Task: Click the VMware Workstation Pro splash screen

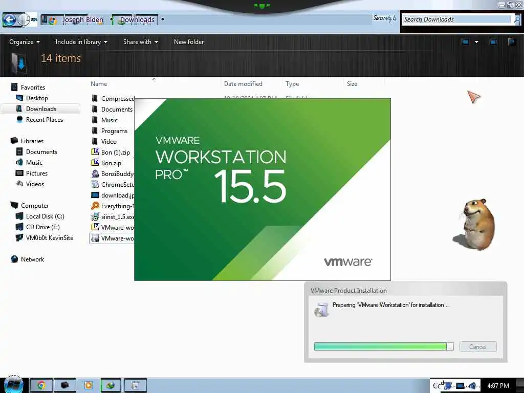Action: point(263,189)
